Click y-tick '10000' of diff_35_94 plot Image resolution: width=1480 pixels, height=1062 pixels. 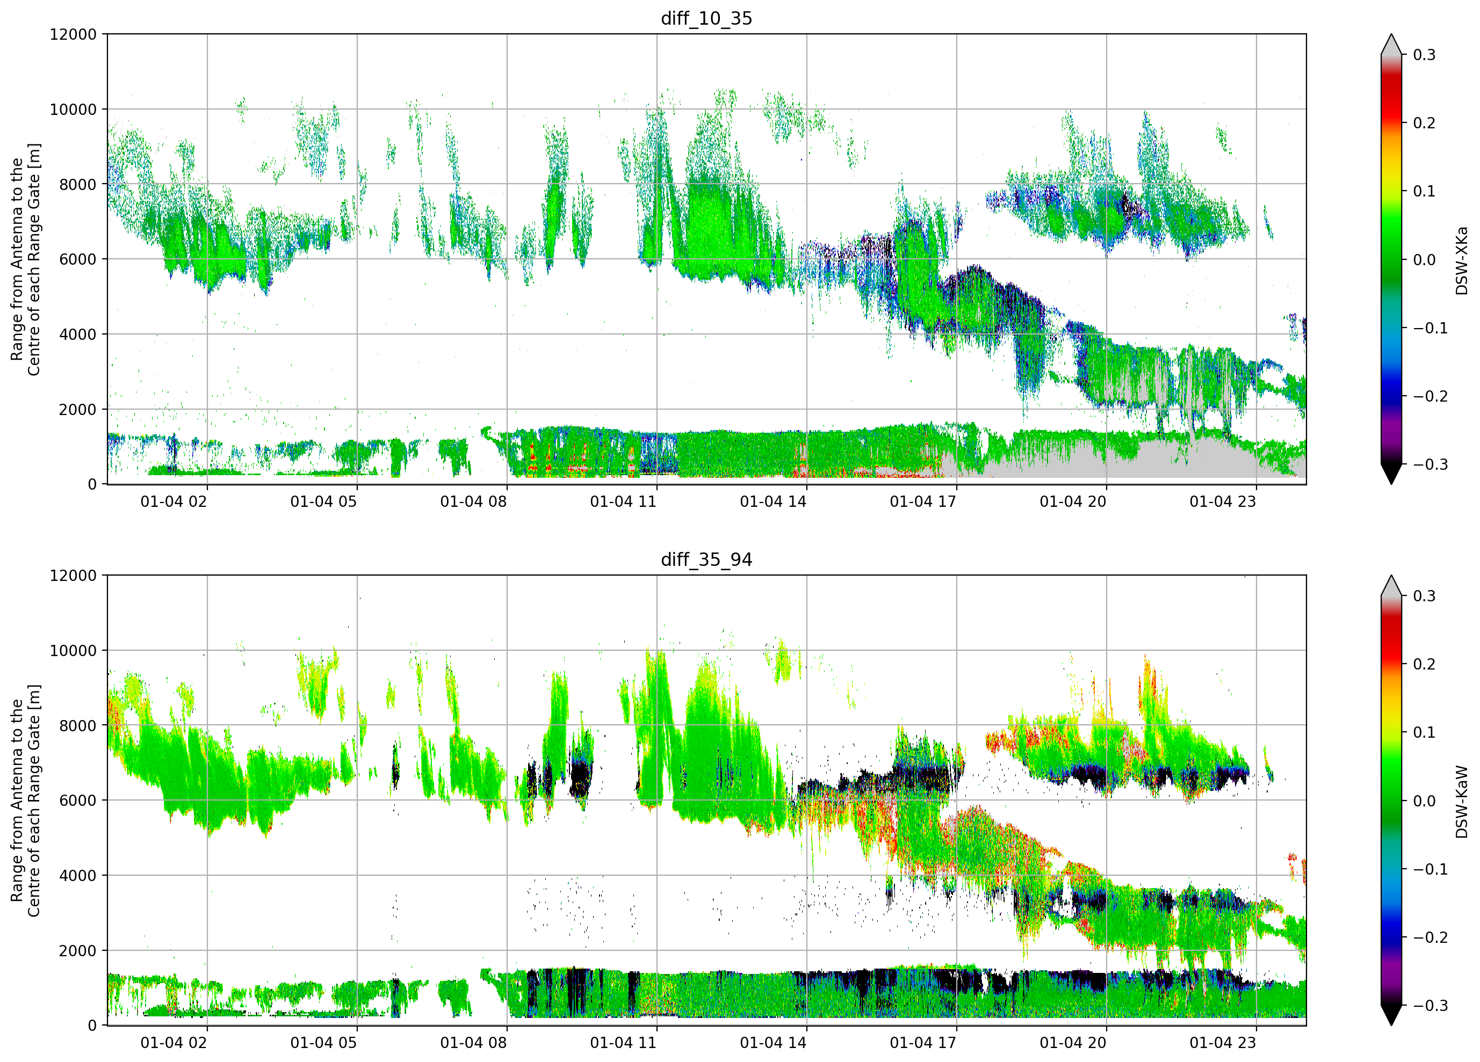pyautogui.click(x=73, y=651)
